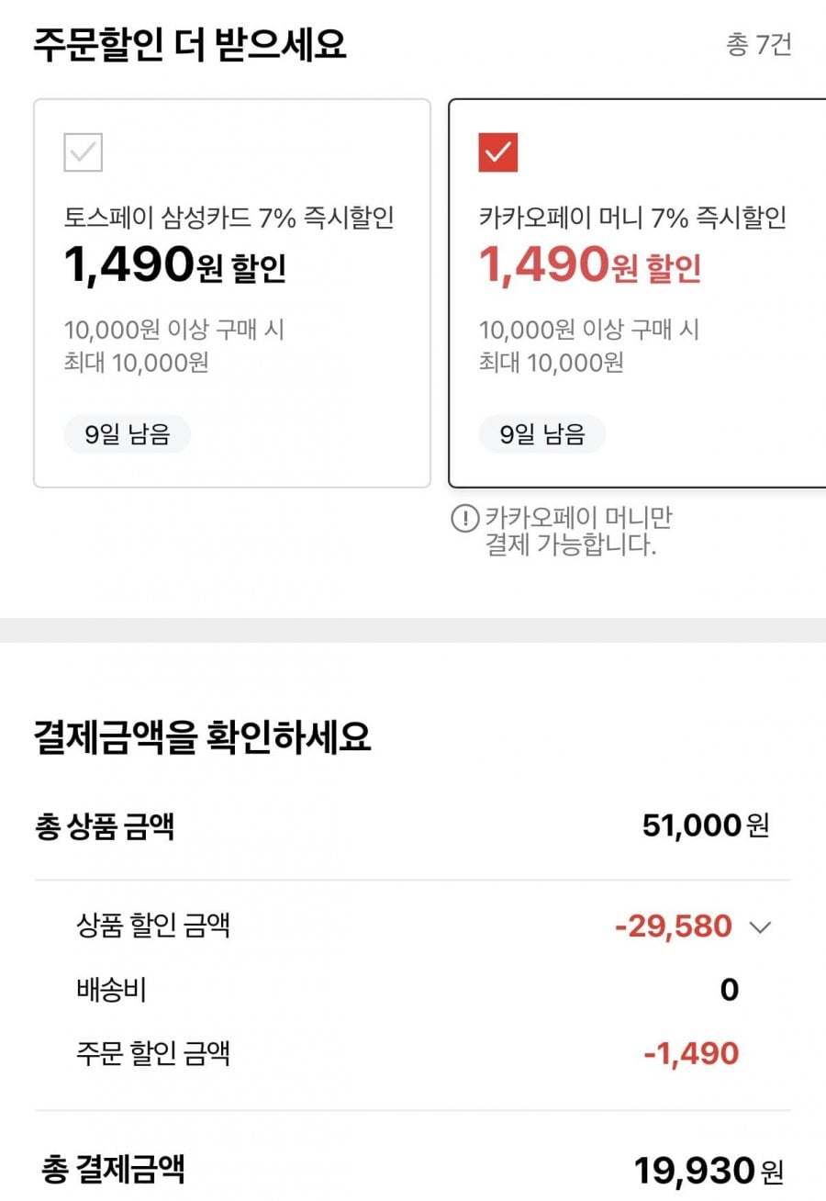The height and width of the screenshot is (1201, 826).
Task: Tap the 9일 남음 badge on 카카오페이 card
Action: [x=541, y=434]
